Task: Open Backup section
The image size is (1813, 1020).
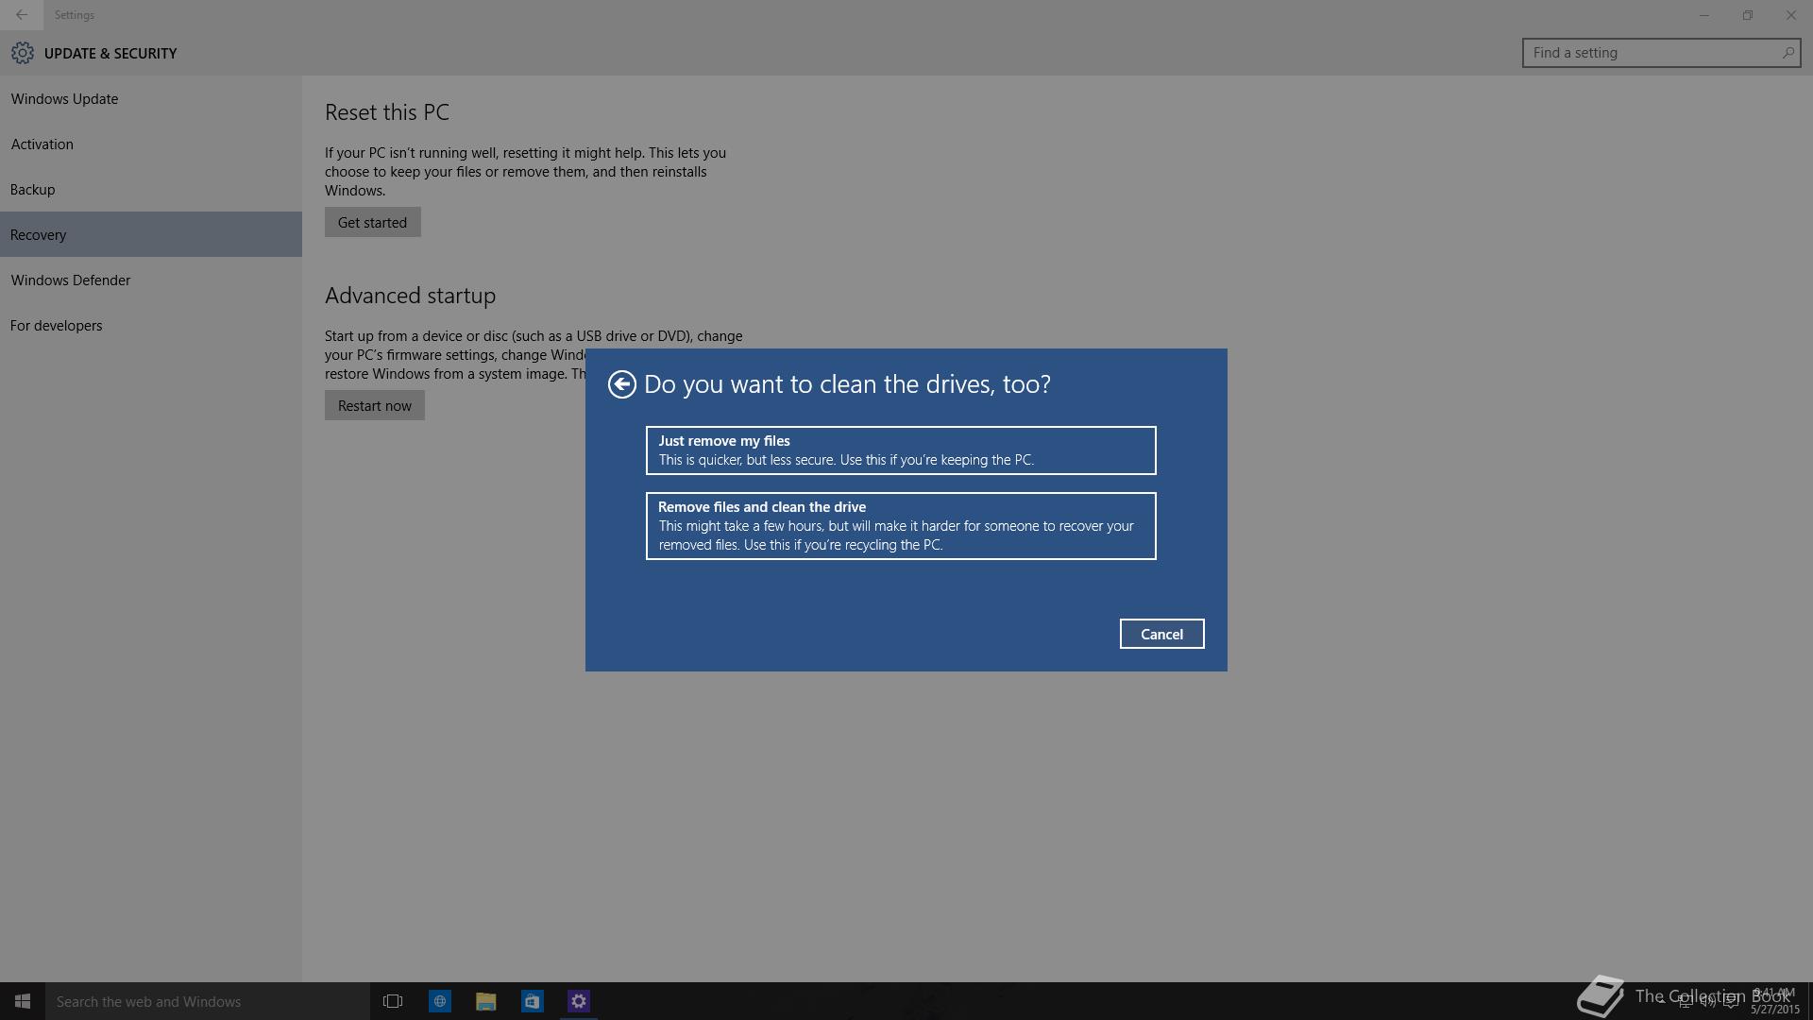Action: click(151, 189)
